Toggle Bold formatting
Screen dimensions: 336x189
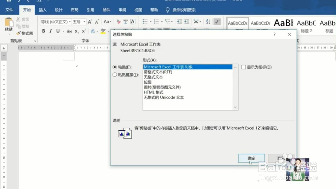click(x=44, y=31)
